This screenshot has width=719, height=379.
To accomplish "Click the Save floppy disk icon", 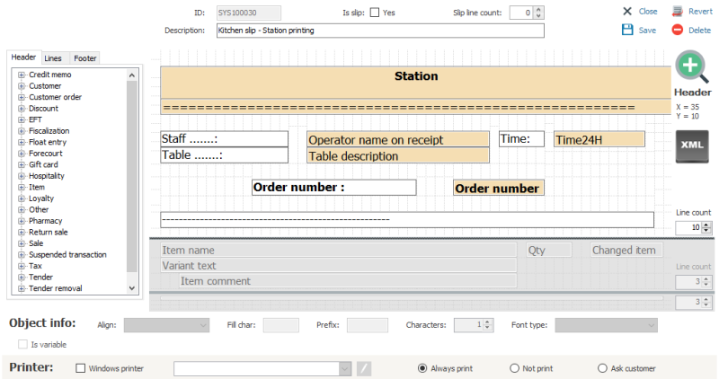I will pos(627,30).
